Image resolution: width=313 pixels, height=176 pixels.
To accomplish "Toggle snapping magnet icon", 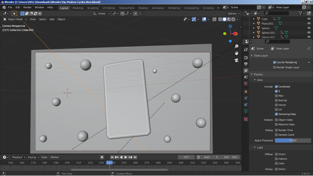I will 122,14.
